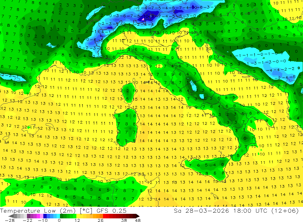The width and height of the screenshot is (303, 222).
Task: Click the "48" legend label
Action: [138, 220]
